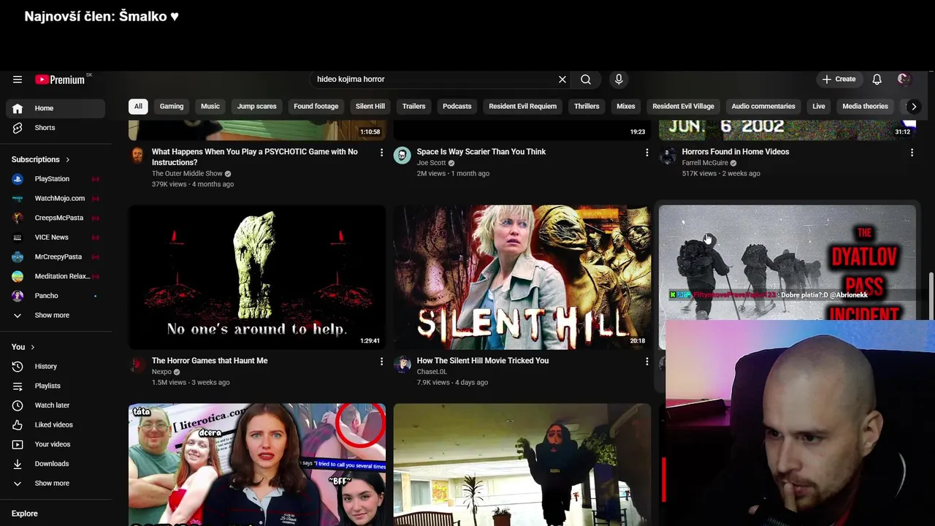The image size is (935, 526).
Task: Open Meditation Relax subscription
Action: 56,276
